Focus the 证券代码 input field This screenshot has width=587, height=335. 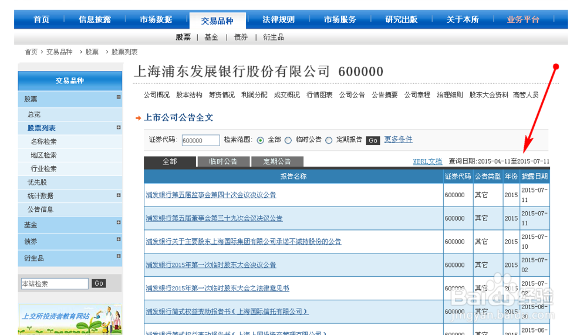click(x=201, y=140)
